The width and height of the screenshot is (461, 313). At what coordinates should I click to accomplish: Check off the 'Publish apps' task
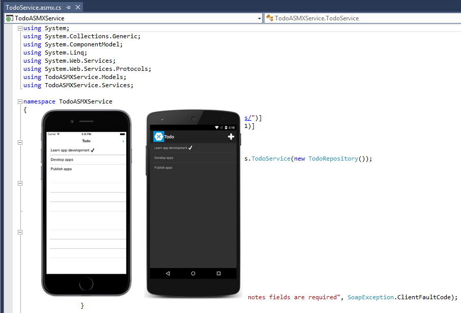pos(163,167)
